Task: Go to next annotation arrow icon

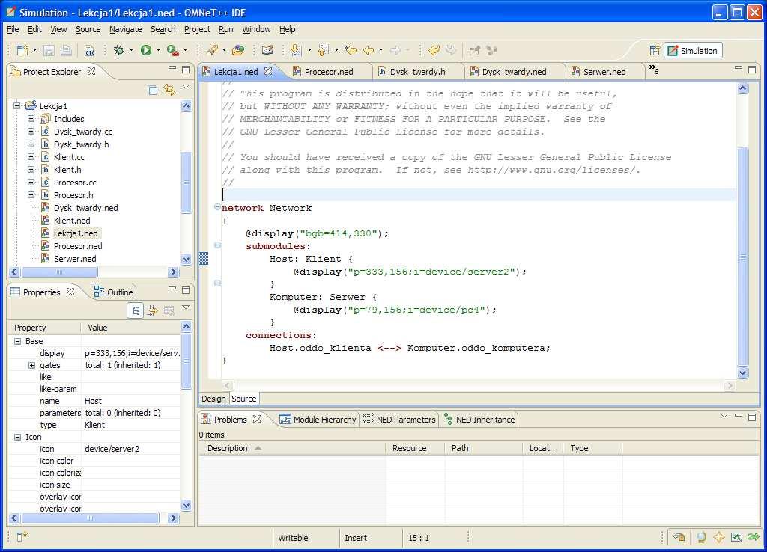Action: point(295,50)
